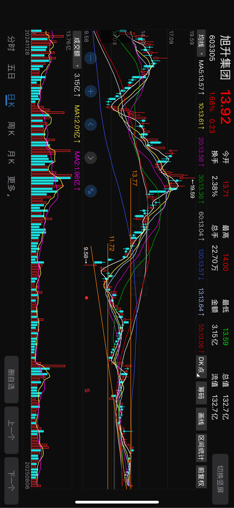Open the 均线 indicator dropdown
234x508 pixels.
pos(201,44)
